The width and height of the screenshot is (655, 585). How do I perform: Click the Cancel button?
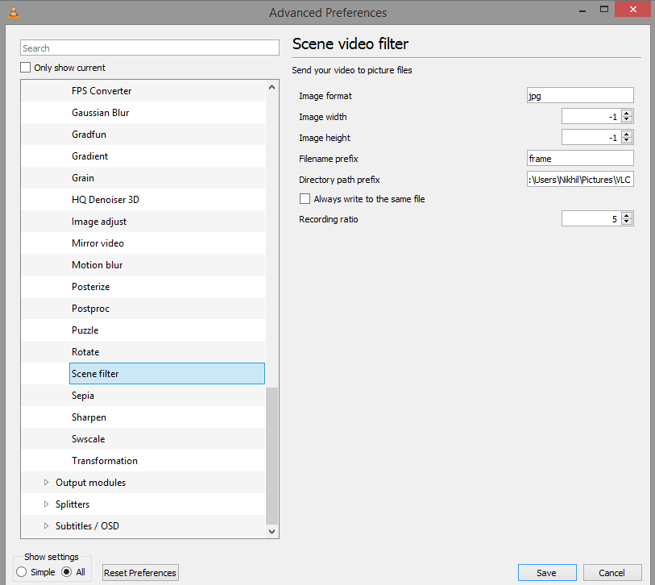611,573
